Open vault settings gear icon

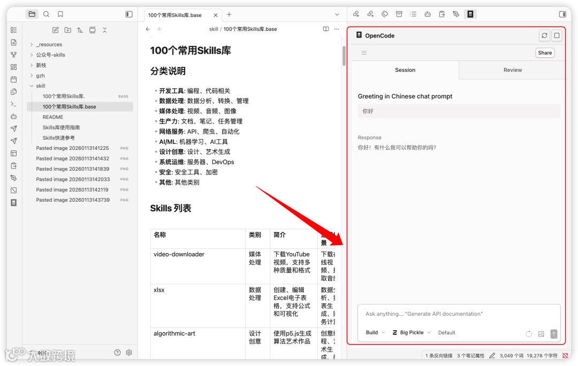[129, 353]
